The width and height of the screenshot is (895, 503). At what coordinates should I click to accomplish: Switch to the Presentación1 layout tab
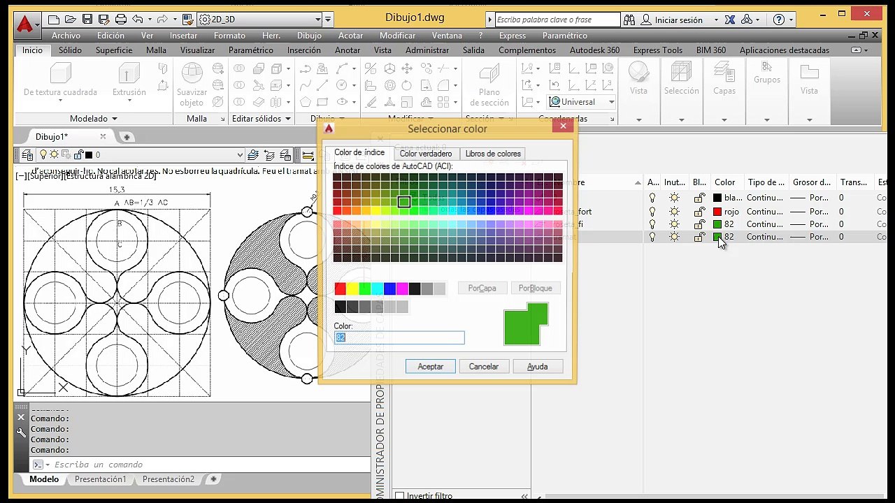tap(100, 479)
